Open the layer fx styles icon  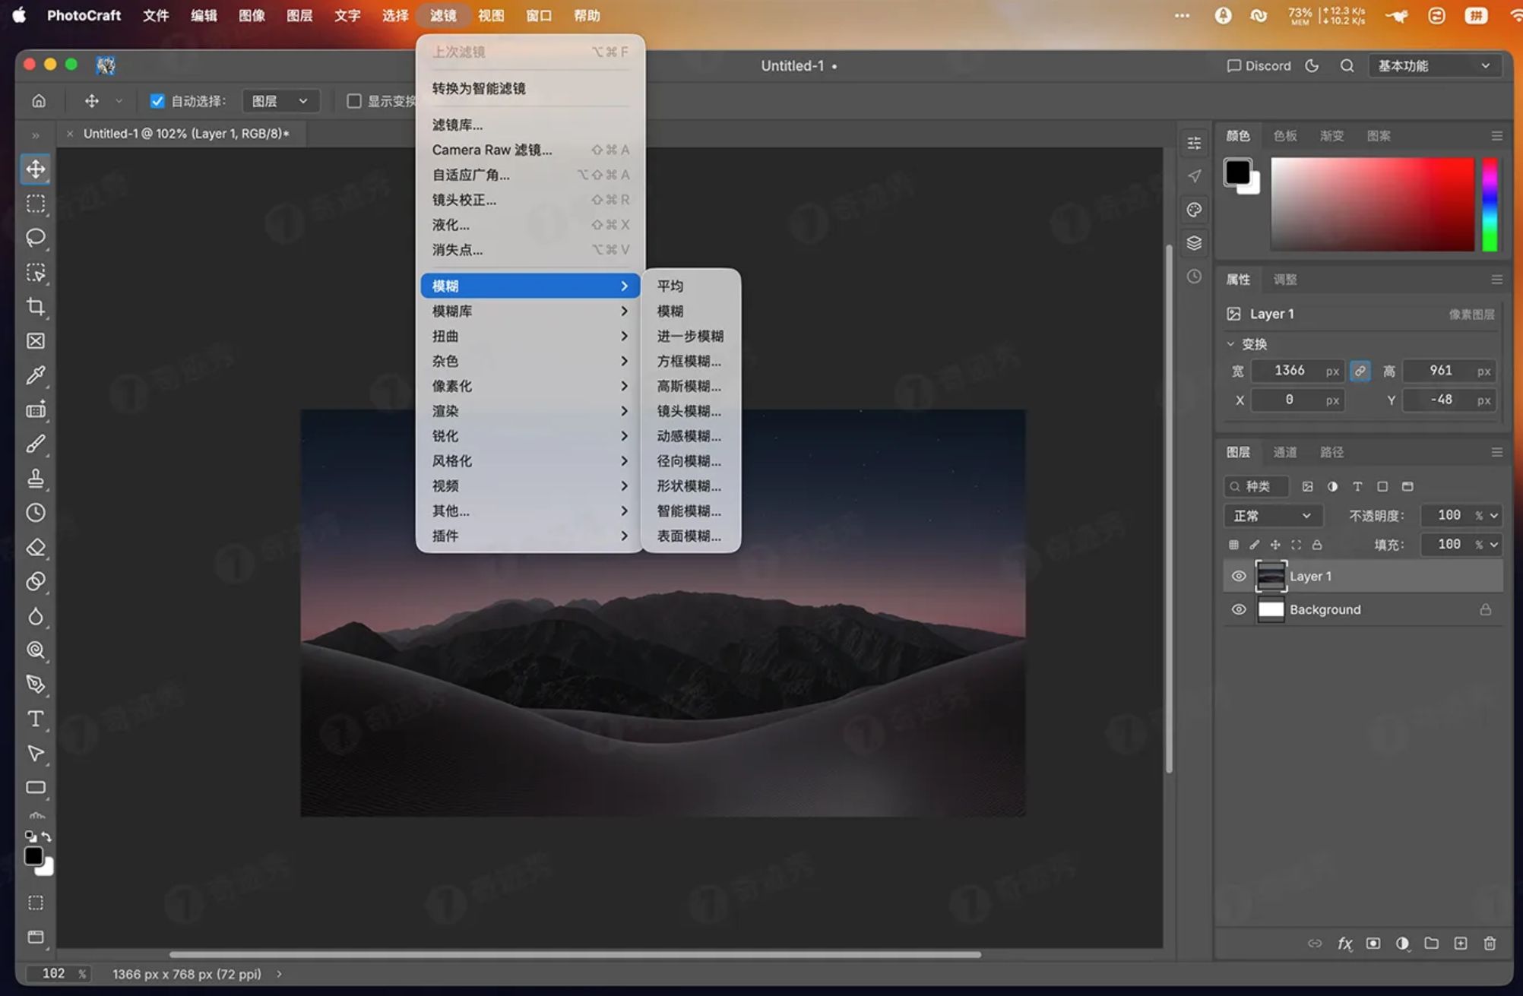1344,943
